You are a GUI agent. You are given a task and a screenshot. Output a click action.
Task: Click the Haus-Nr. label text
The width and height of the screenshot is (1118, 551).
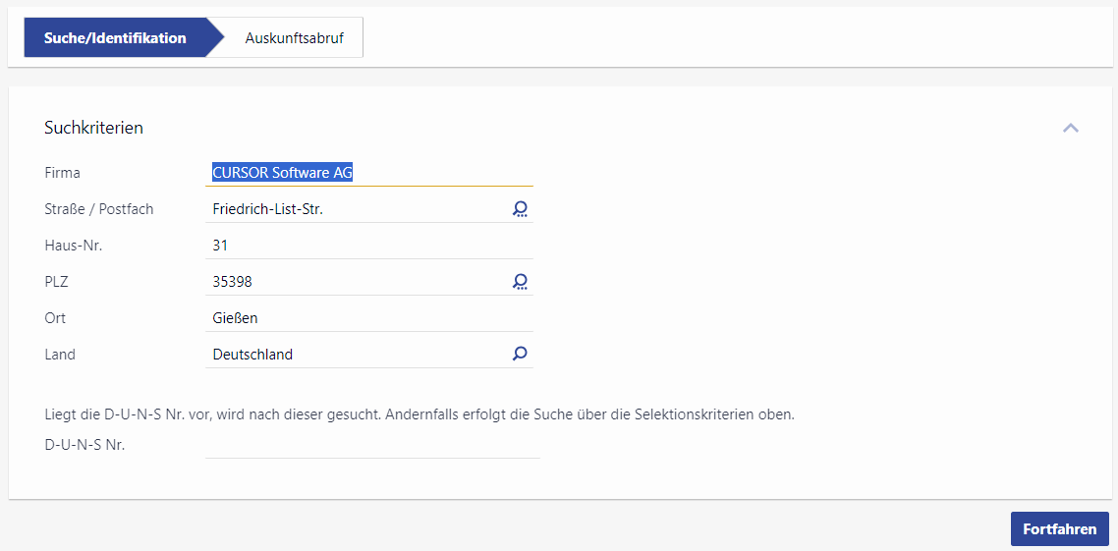[73, 246]
